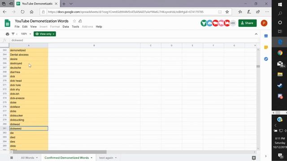Click the vertical scrollbar thumb
Screen dimensions: 287x161
pyautogui.click(x=258, y=66)
